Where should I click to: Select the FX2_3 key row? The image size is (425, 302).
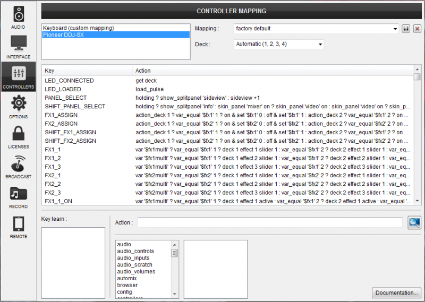pyautogui.click(x=228, y=193)
